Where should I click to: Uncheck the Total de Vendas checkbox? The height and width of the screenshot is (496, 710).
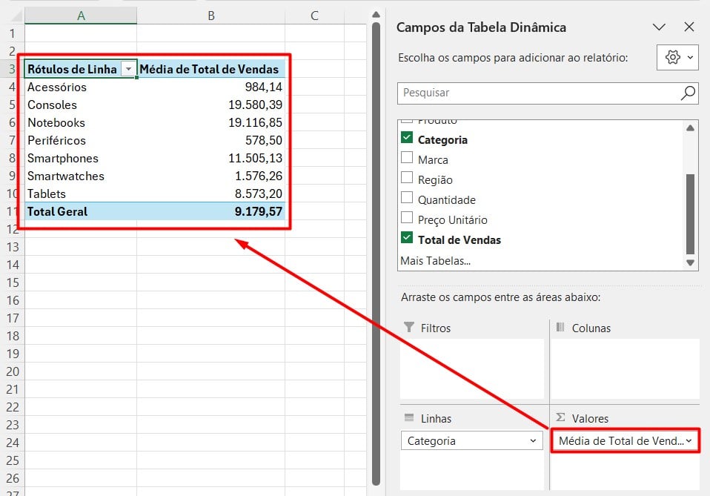click(407, 237)
